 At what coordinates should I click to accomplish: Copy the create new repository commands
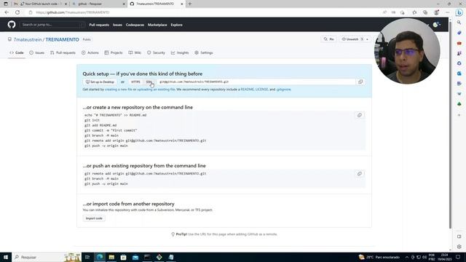pyautogui.click(x=359, y=115)
